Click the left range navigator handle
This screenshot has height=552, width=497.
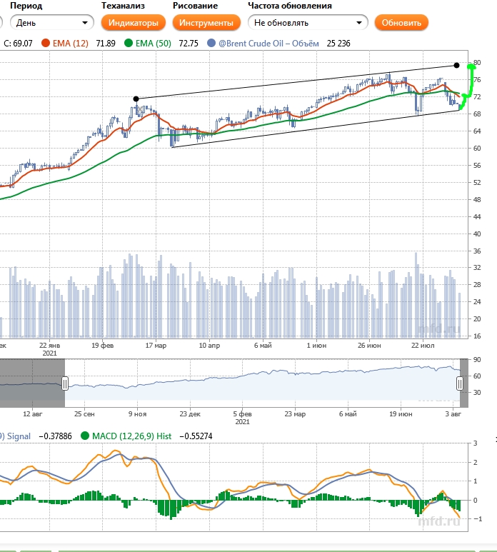[65, 383]
